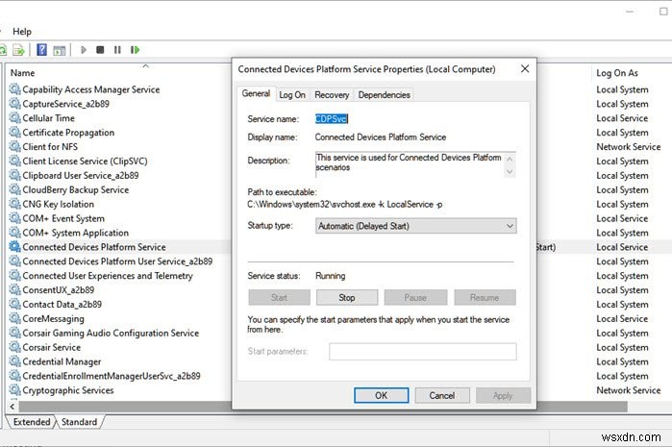
Task: Select the Cryptographic Services gear icon
Action: (14, 390)
